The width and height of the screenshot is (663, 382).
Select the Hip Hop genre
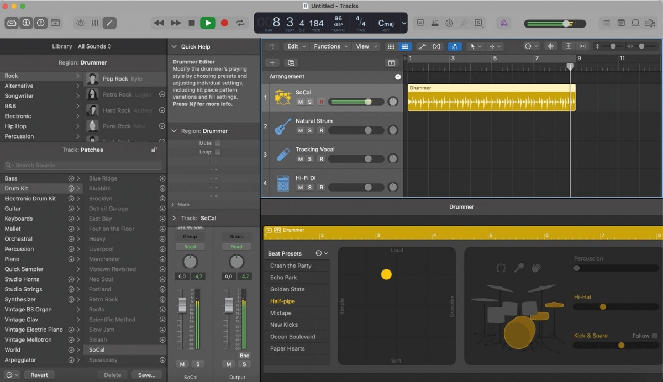[x=41, y=126]
